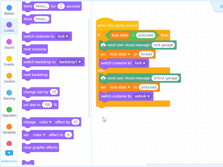223x167 pixels.
Task: Select the yellow Events category
Action: coord(9,59)
